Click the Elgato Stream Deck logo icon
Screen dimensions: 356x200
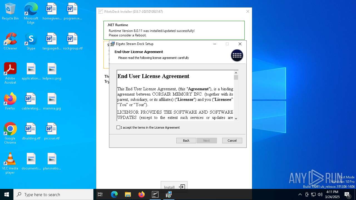click(237, 56)
